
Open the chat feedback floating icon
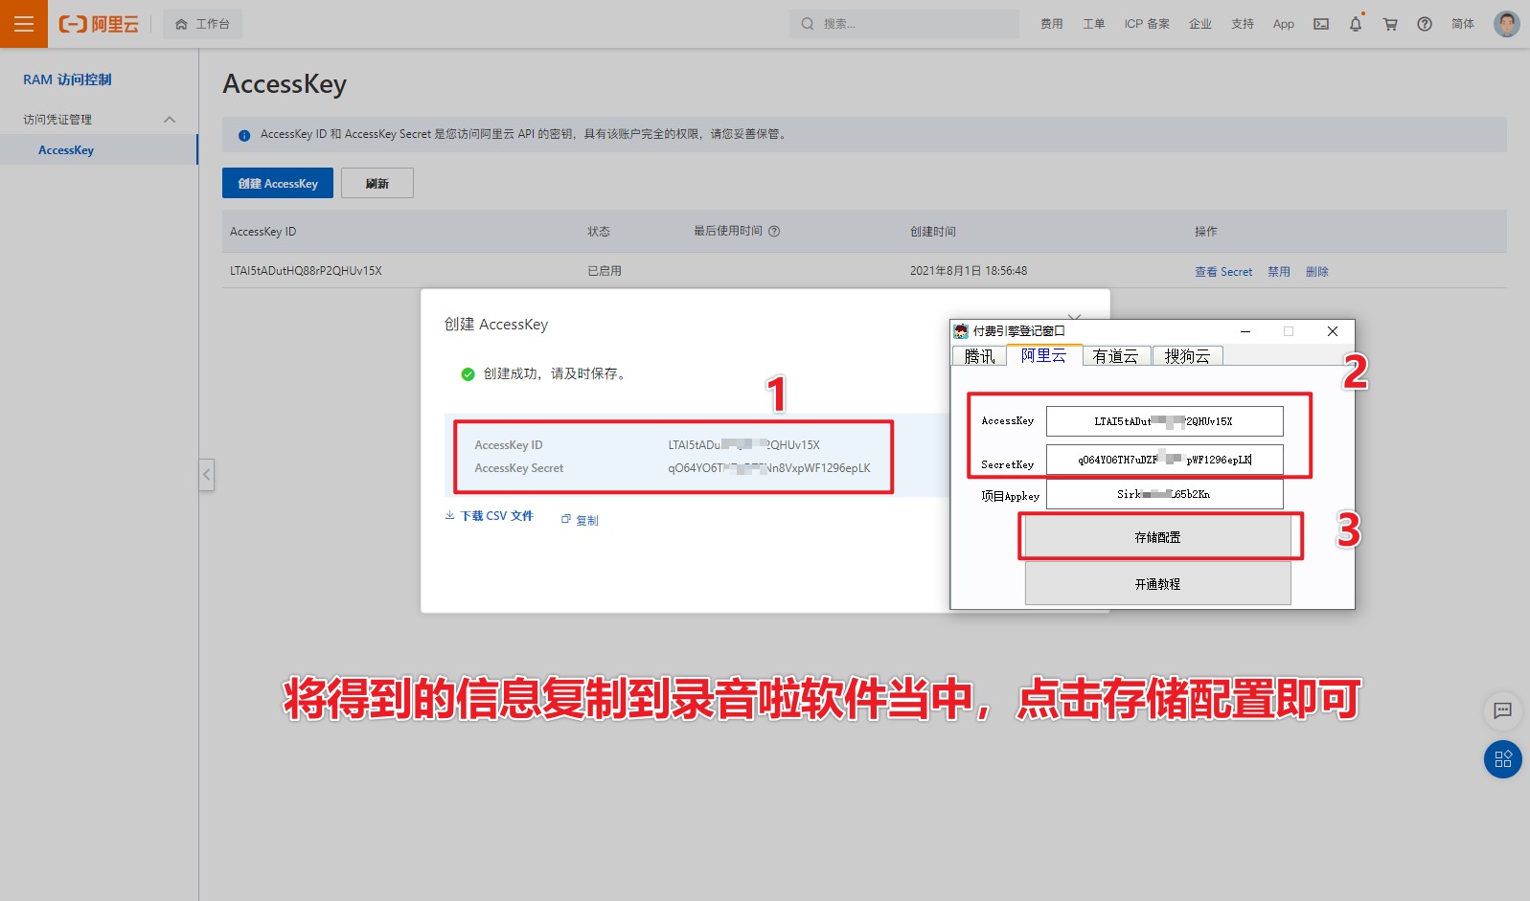tap(1502, 710)
